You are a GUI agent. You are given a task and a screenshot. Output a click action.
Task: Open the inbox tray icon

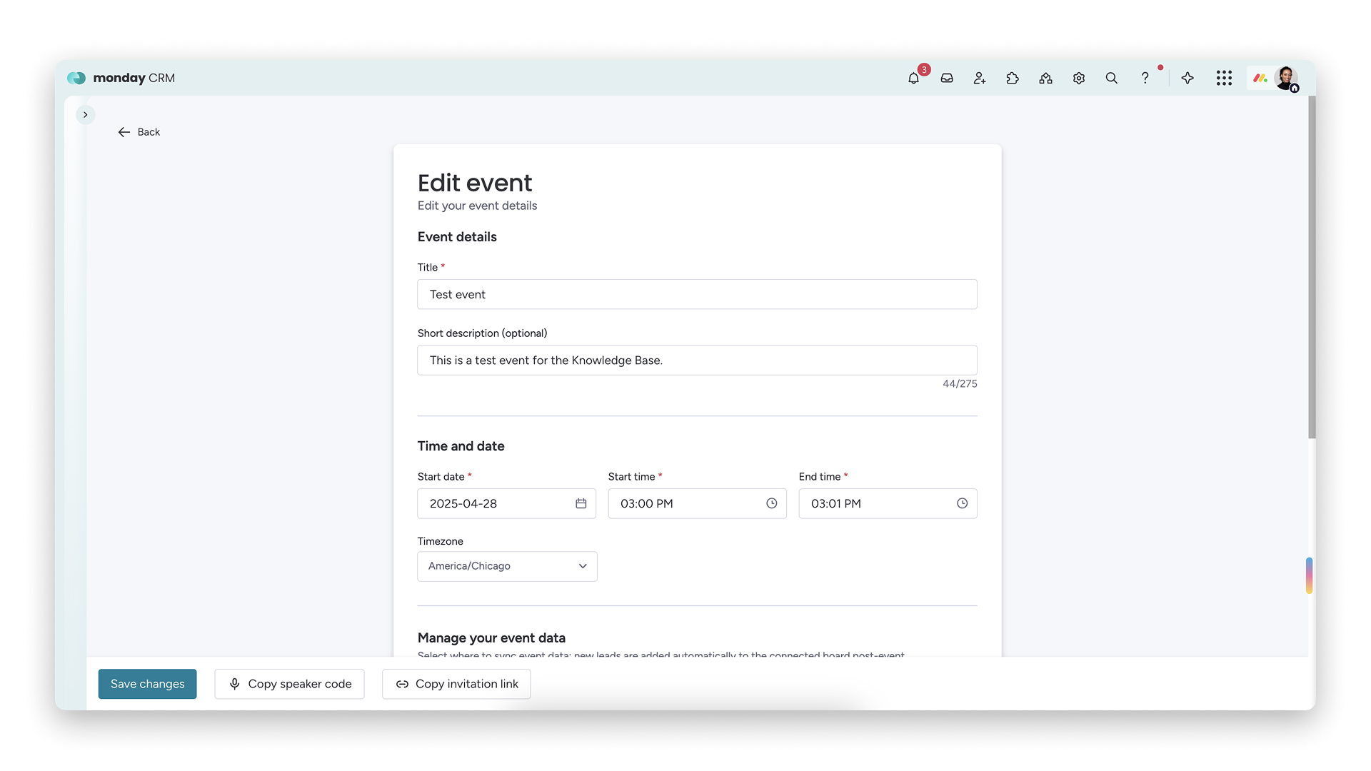(947, 79)
